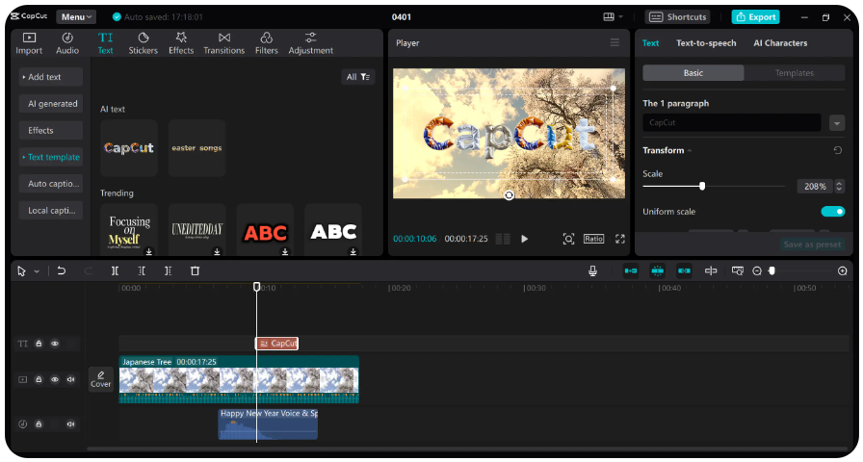The width and height of the screenshot is (863, 462).
Task: Expand the Add text category
Action: point(51,77)
